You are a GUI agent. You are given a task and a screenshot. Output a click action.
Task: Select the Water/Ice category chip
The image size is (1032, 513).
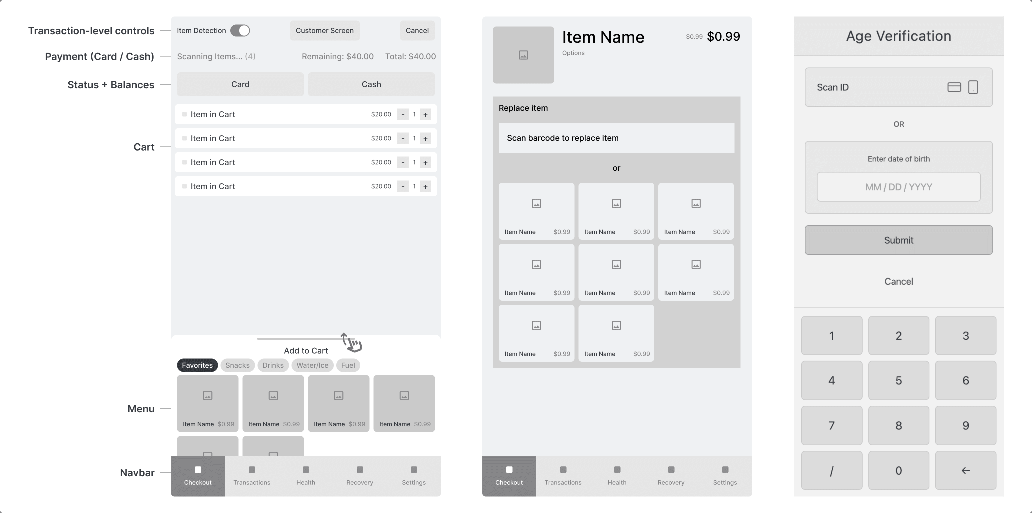(x=312, y=365)
